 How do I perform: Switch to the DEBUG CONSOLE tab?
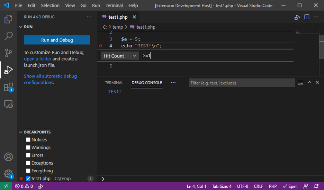pos(147,83)
